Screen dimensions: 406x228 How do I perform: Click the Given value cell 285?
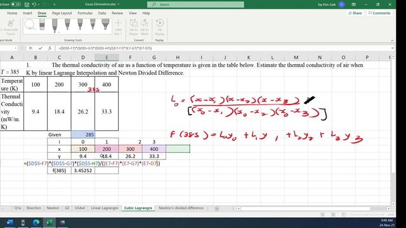83,134
